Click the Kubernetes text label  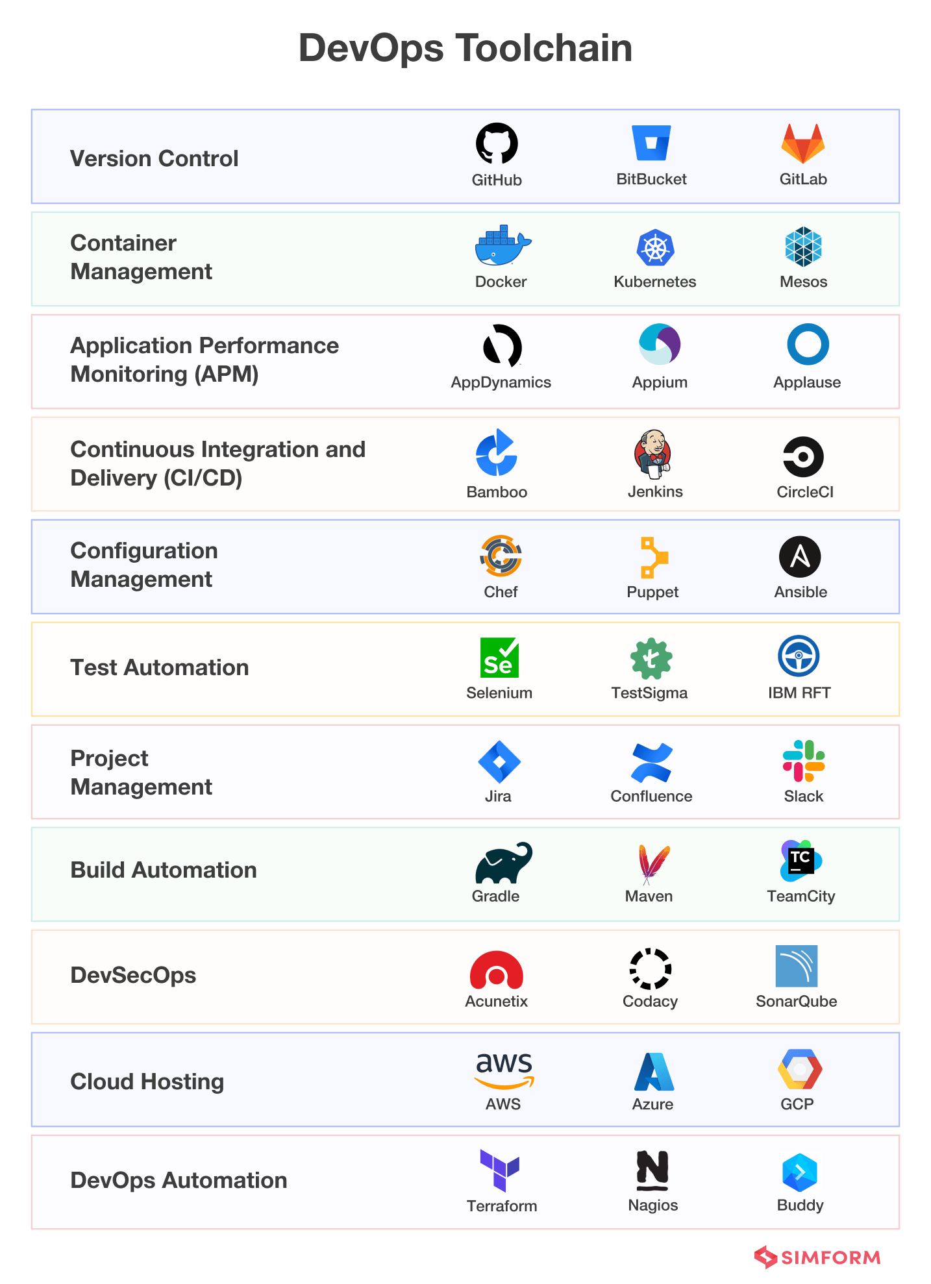655,282
